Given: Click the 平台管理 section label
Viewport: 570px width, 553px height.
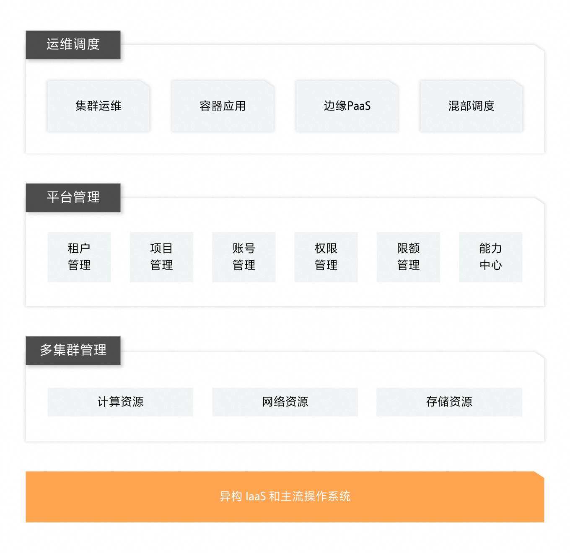Looking at the screenshot, I should pyautogui.click(x=73, y=197).
